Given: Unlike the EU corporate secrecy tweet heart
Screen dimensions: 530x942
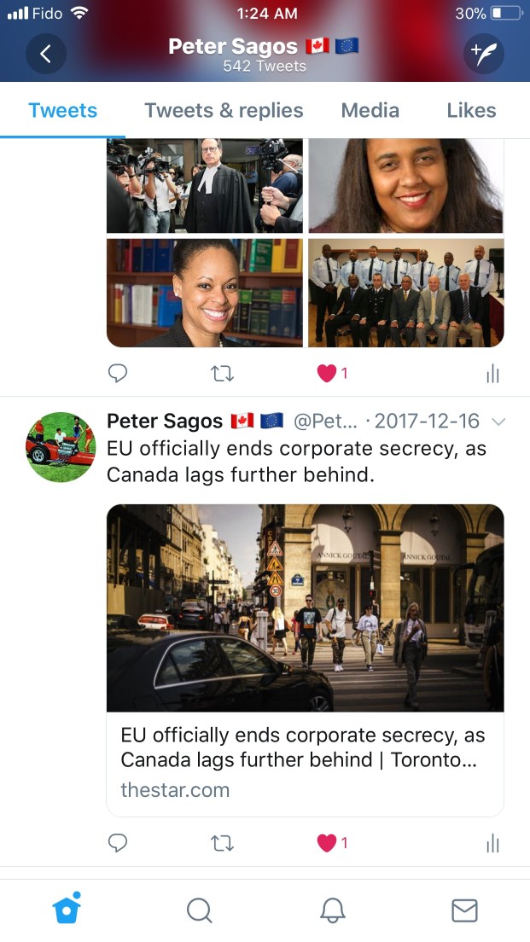Looking at the screenshot, I should (327, 844).
